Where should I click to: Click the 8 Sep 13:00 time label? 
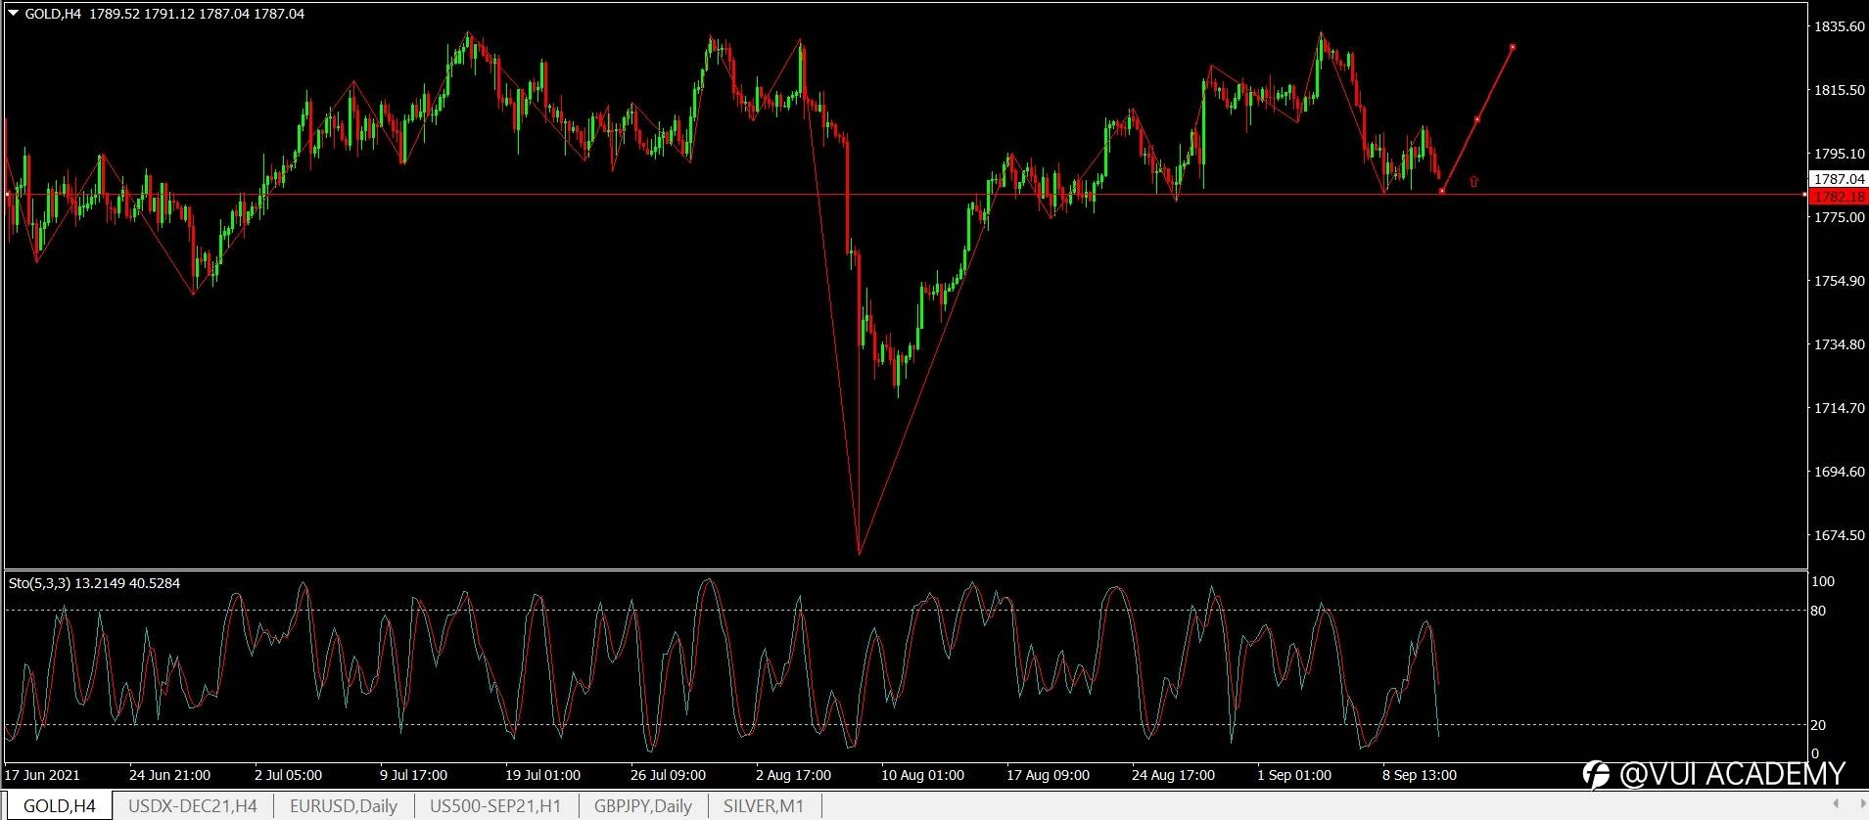point(1420,775)
